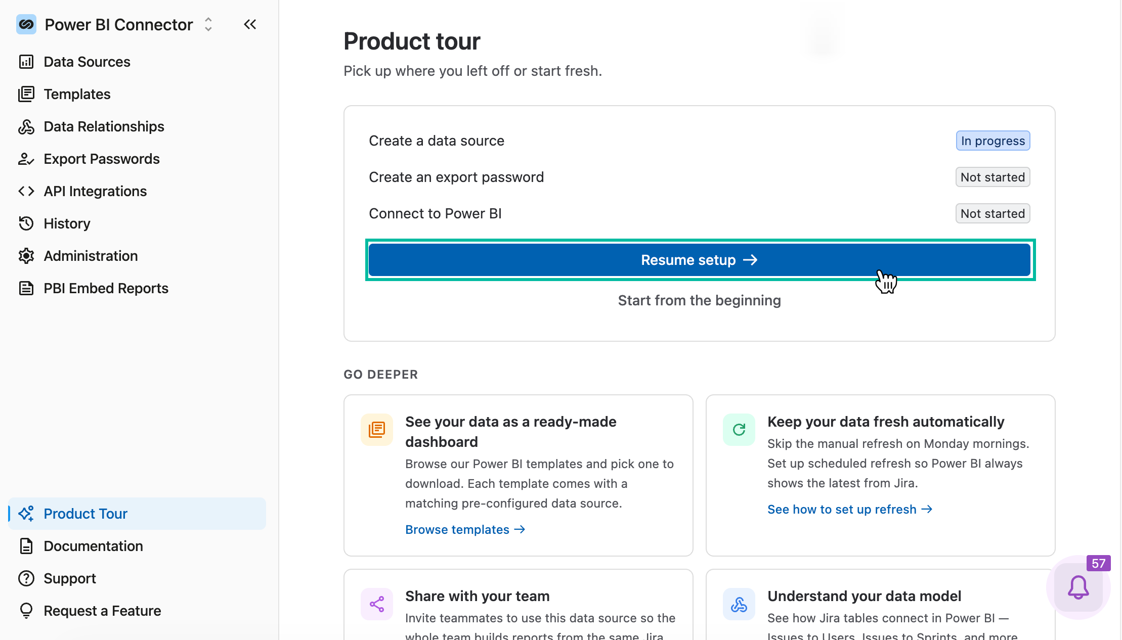Open PBI Embed Reports label
Image resolution: width=1122 pixels, height=640 pixels.
(106, 288)
